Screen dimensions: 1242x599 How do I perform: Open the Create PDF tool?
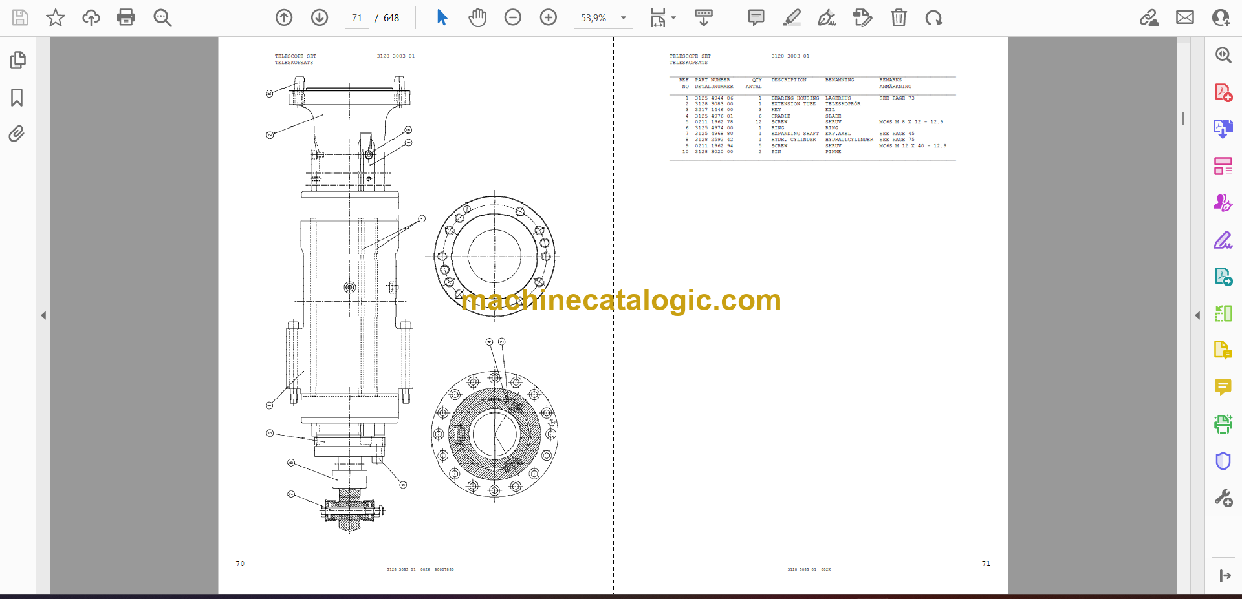coord(1223,92)
